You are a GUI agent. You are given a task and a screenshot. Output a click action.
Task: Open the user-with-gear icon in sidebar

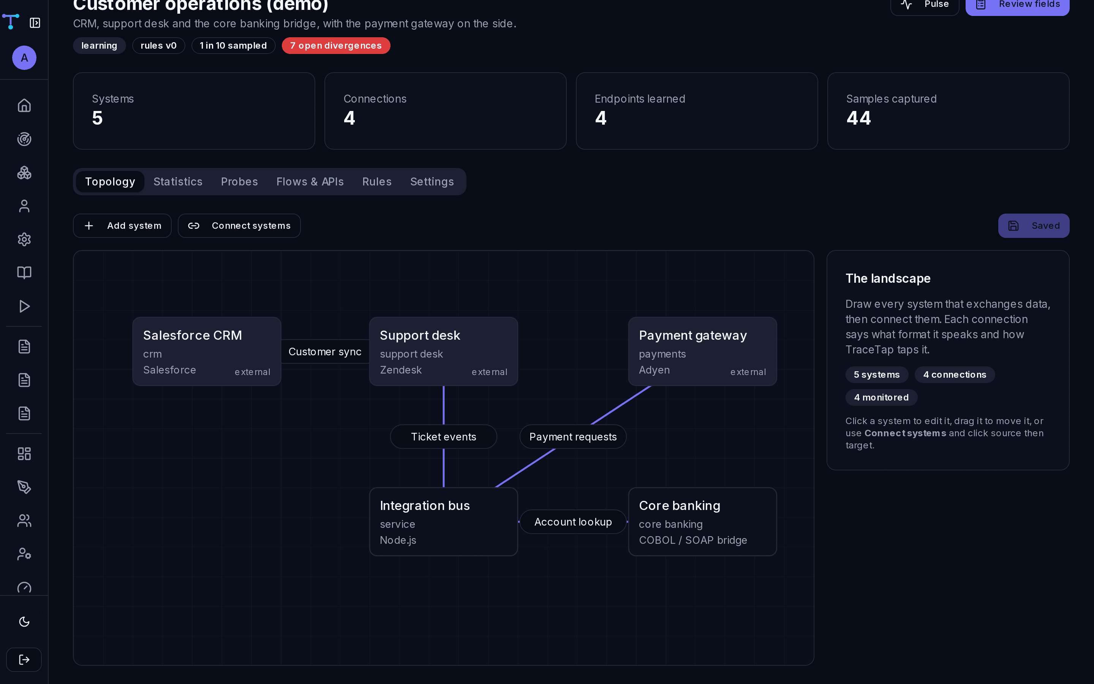[24, 554]
